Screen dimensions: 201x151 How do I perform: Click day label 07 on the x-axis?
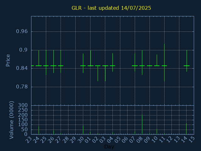[x=132, y=140]
